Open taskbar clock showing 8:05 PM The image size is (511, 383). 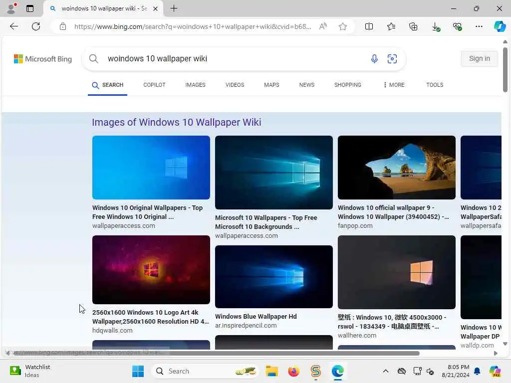[x=456, y=371]
